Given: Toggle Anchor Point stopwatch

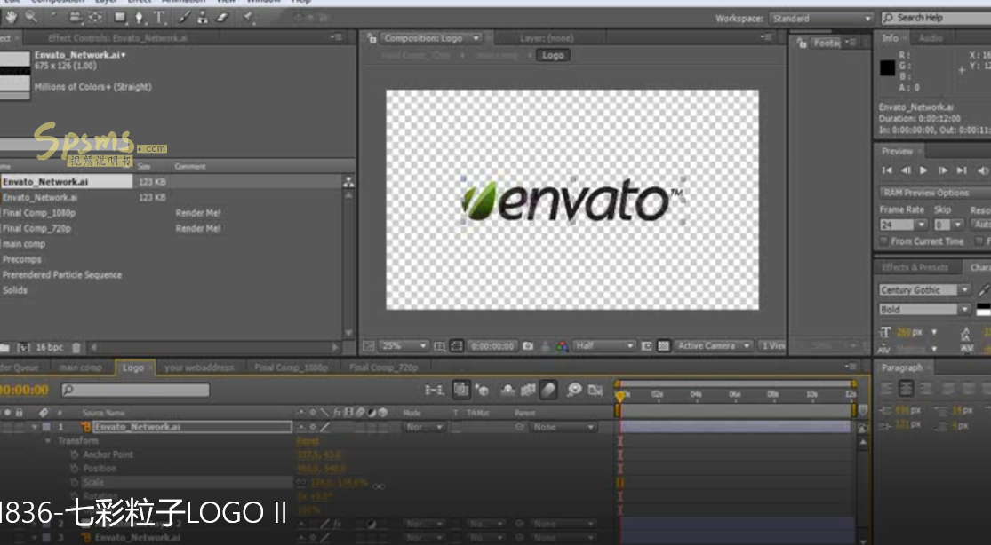Looking at the screenshot, I should 75,454.
